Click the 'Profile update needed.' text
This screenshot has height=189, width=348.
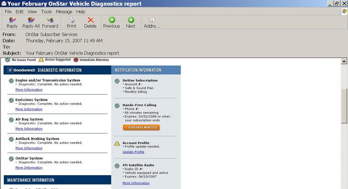142,147
